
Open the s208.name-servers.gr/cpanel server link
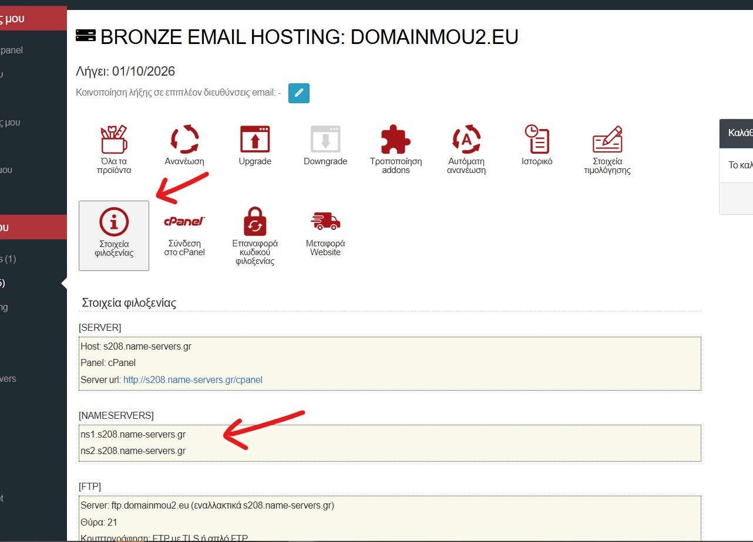pyautogui.click(x=193, y=380)
